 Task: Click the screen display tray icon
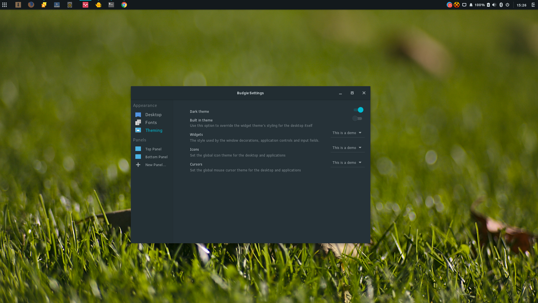point(464,5)
